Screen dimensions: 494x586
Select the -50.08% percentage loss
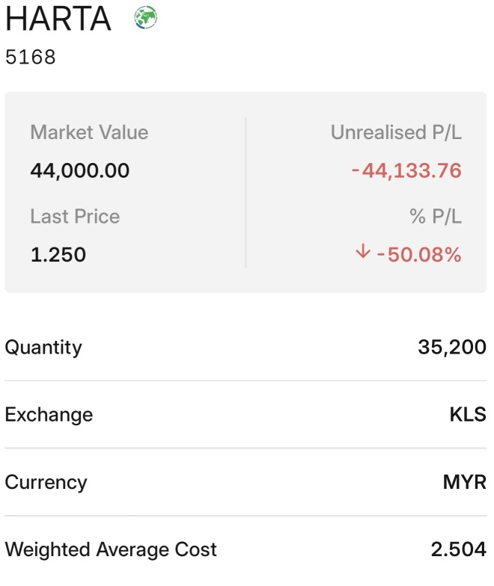coord(419,255)
